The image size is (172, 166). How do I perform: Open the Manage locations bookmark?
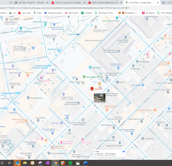tap(54, 13)
